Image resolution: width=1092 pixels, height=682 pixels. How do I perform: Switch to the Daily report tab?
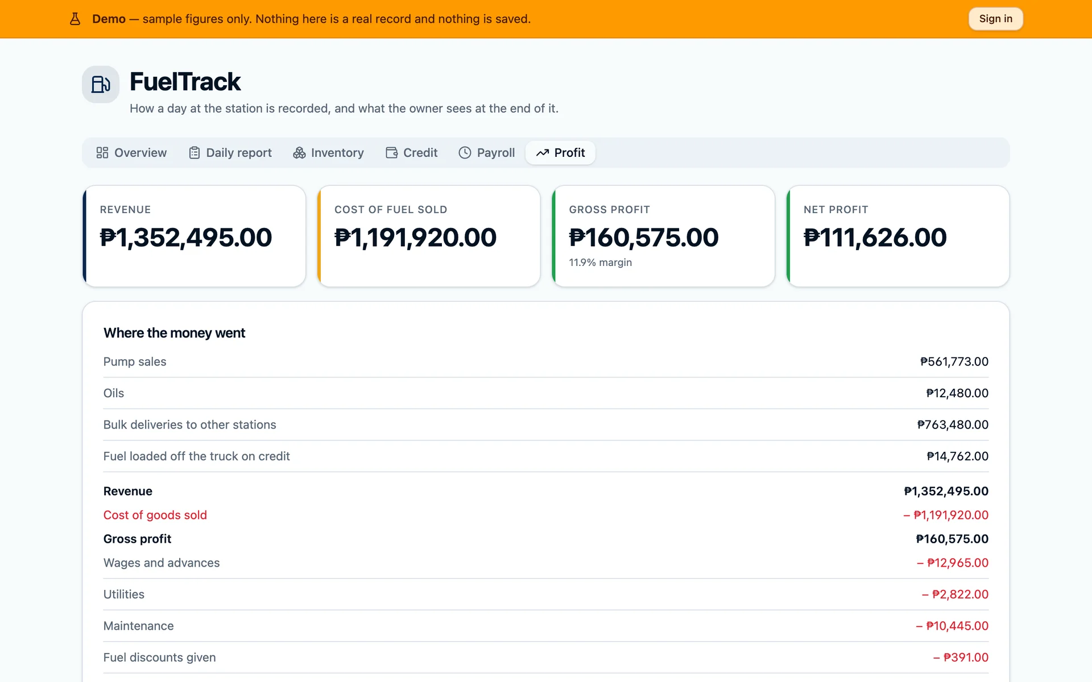click(230, 153)
